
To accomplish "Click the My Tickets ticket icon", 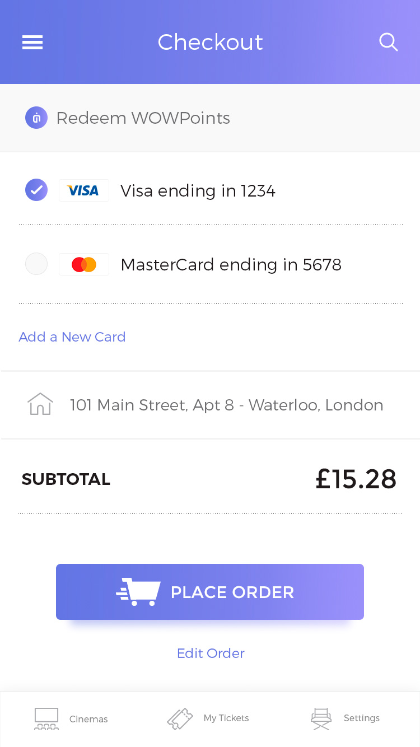I will coord(180,718).
